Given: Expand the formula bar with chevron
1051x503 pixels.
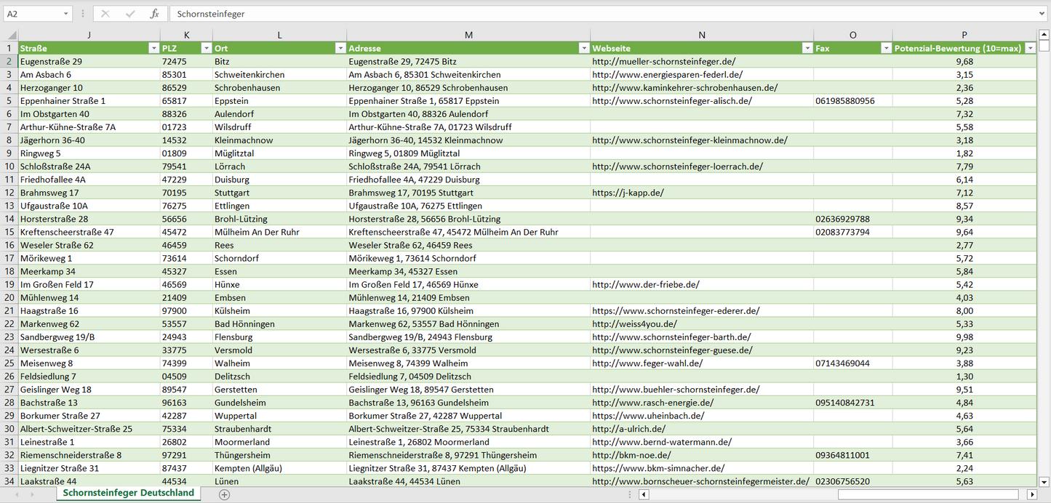Looking at the screenshot, I should click(1042, 14).
